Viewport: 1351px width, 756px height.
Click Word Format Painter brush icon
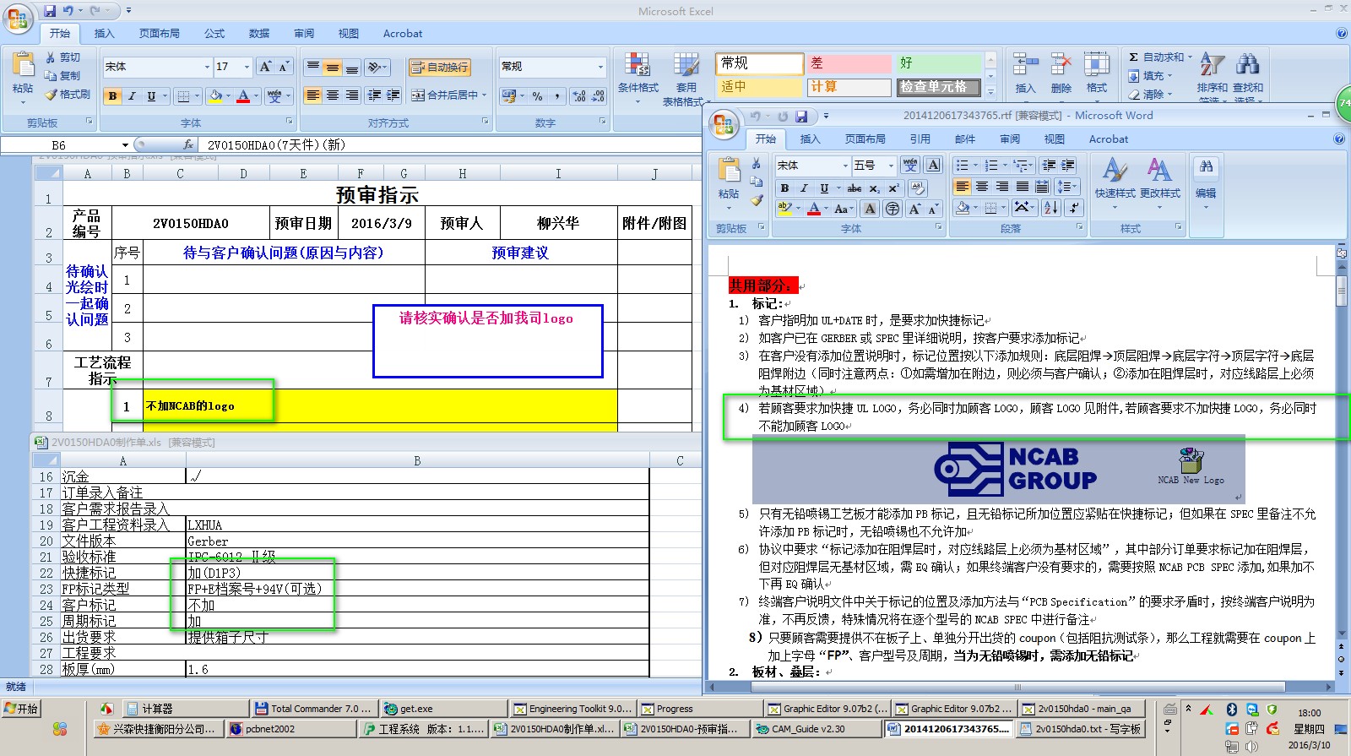(757, 200)
